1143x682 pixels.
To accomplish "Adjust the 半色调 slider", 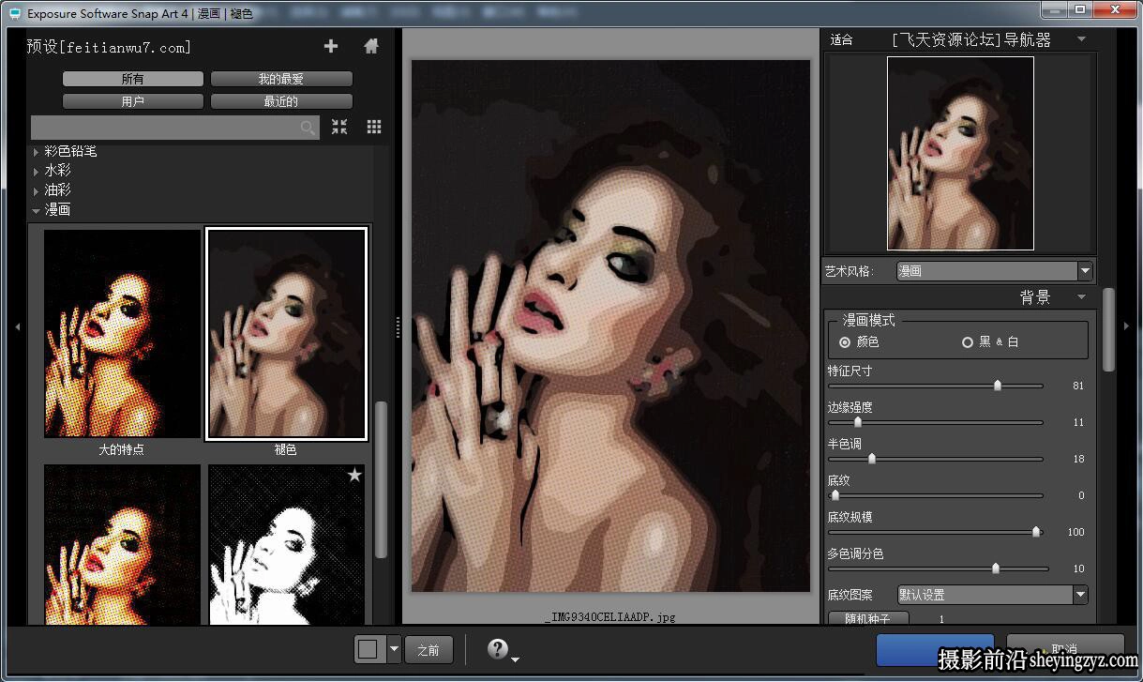I will 872,459.
